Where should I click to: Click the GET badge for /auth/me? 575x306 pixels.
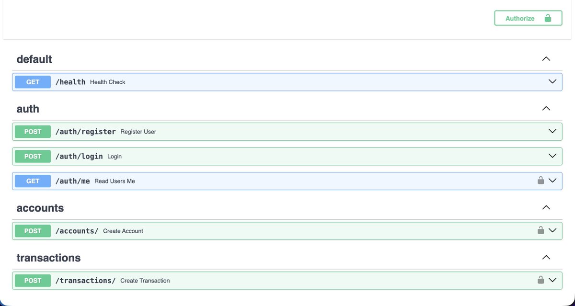(x=33, y=181)
